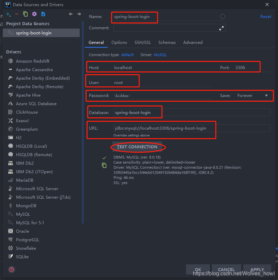Open driver settings gear icon

click(x=34, y=14)
